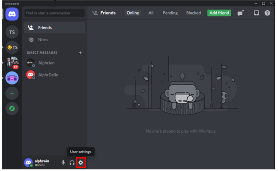Viewport: 278px width, 171px height.
Task: Select the Online tab
Action: (x=133, y=13)
